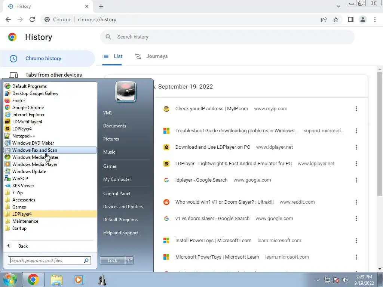Screen dimensions: 383x287
Task: Open Who would win Reddit link
Action: pos(224,202)
